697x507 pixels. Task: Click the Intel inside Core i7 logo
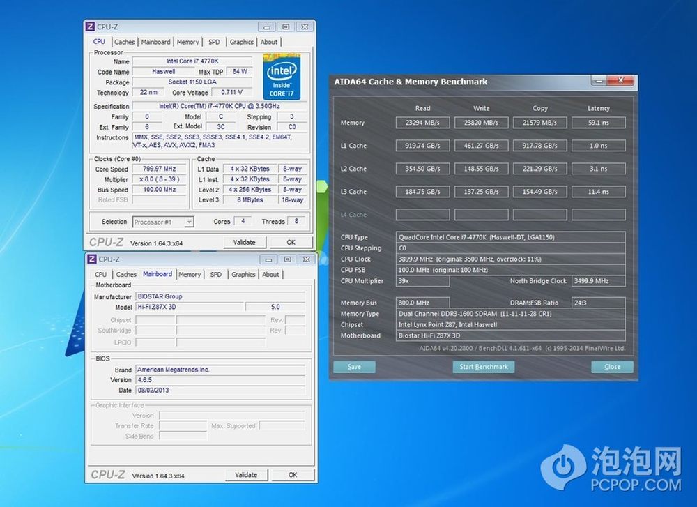tap(282, 77)
